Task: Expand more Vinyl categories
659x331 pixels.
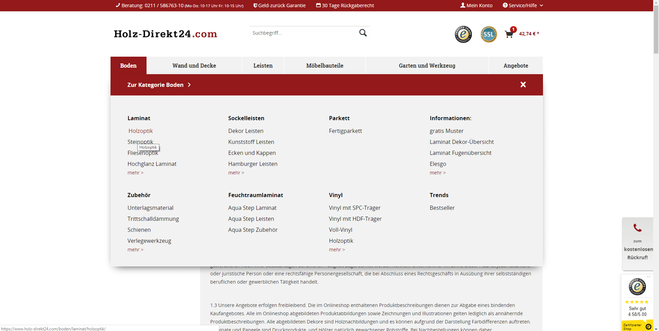Action: click(x=337, y=250)
